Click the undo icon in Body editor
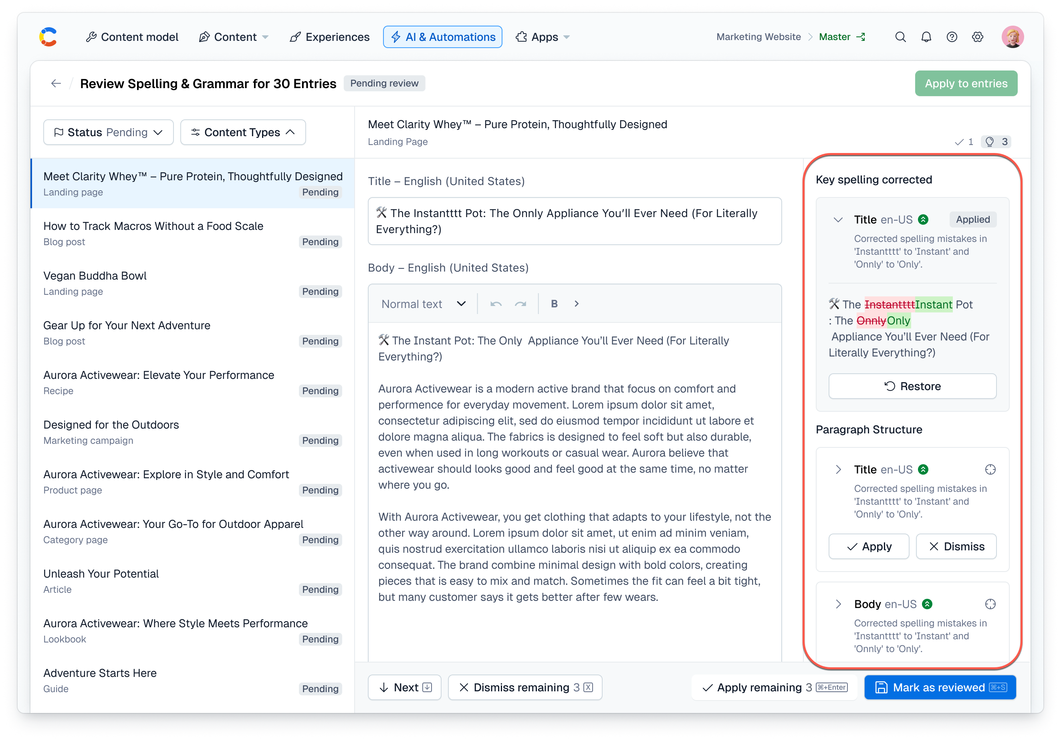This screenshot has height=741, width=1061. coord(496,304)
